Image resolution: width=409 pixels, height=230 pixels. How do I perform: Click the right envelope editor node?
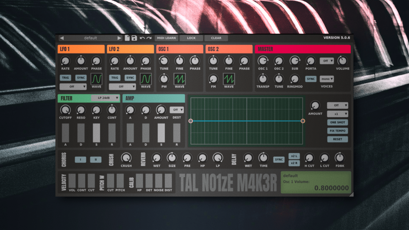(x=303, y=121)
